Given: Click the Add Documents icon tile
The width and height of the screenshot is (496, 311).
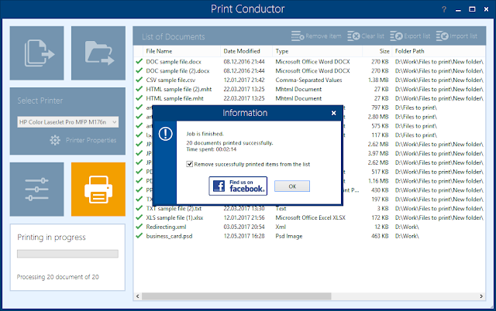Looking at the screenshot, I should tap(36, 53).
